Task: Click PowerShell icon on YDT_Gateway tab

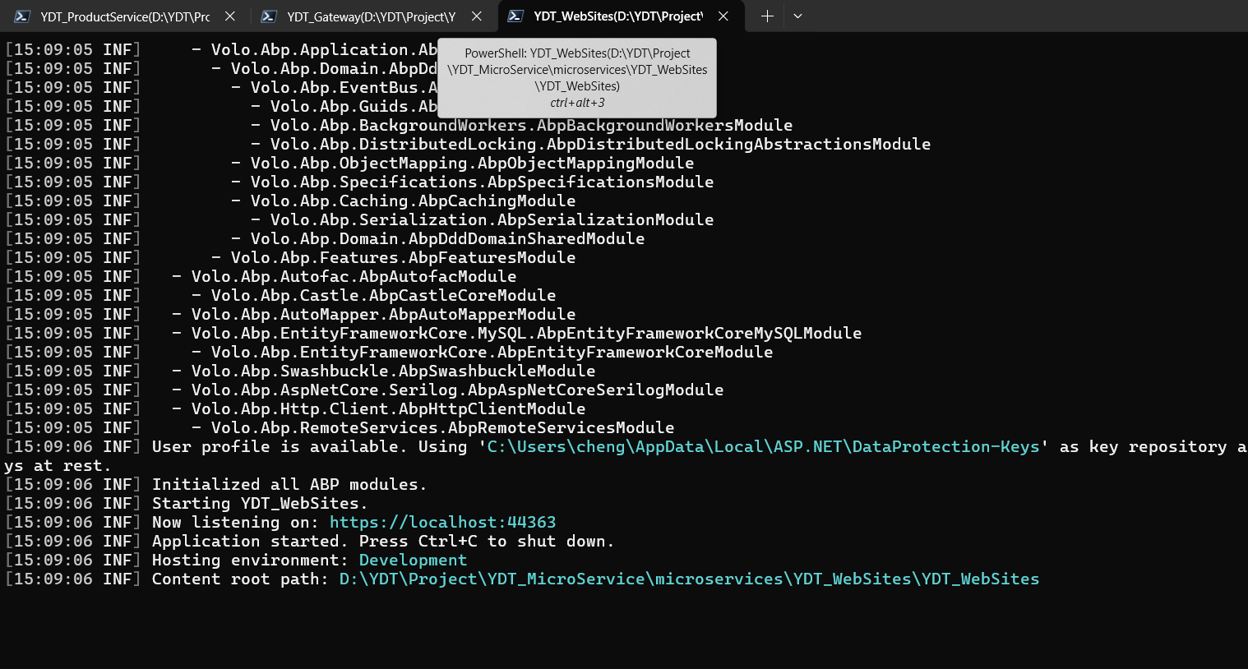Action: point(269,16)
